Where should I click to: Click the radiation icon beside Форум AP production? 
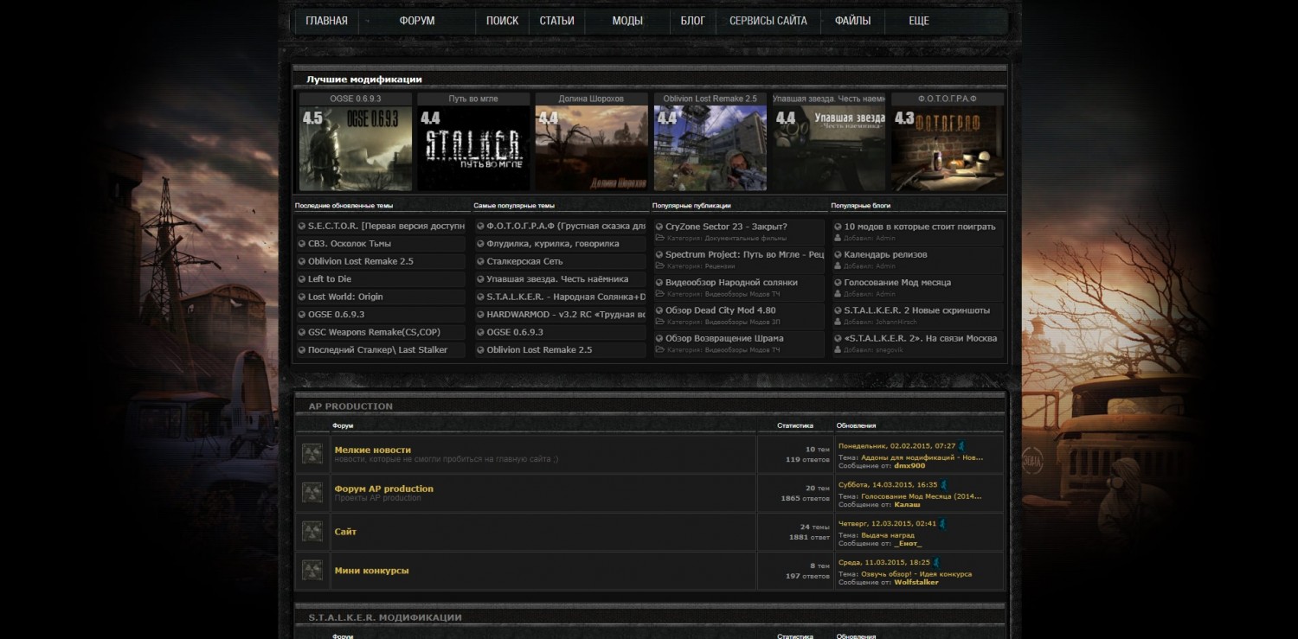(x=312, y=493)
